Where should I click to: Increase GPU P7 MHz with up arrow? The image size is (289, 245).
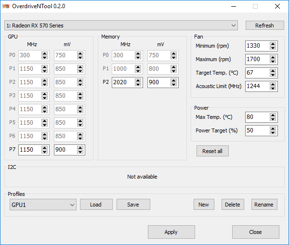pyautogui.click(x=45, y=148)
